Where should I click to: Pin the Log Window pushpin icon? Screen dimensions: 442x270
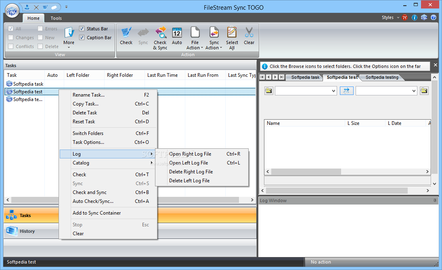click(435, 200)
